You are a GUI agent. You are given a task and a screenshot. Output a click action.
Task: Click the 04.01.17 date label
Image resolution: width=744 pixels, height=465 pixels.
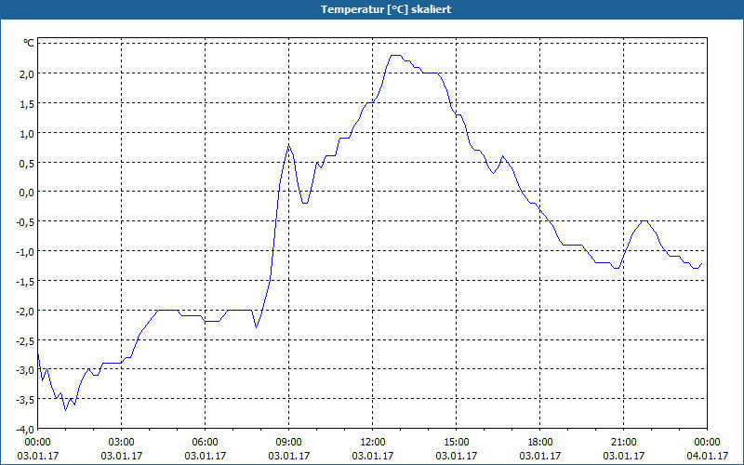pos(707,456)
